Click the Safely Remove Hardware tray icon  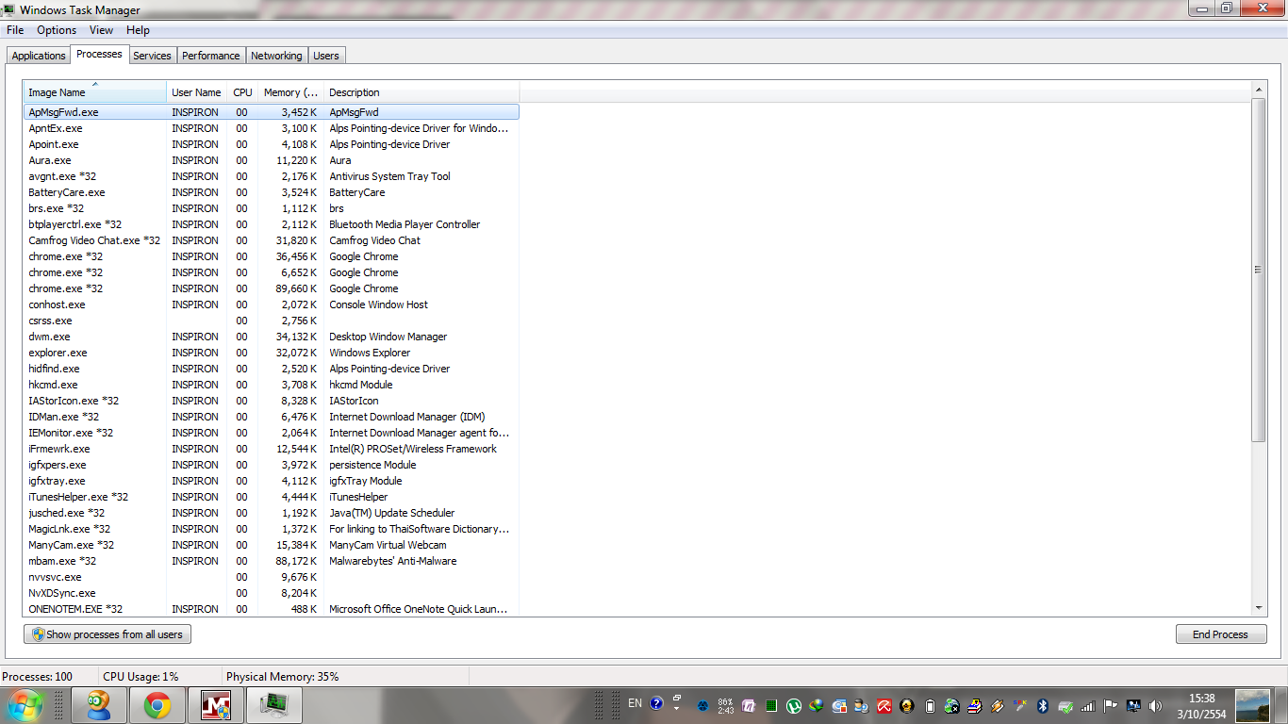point(1065,705)
